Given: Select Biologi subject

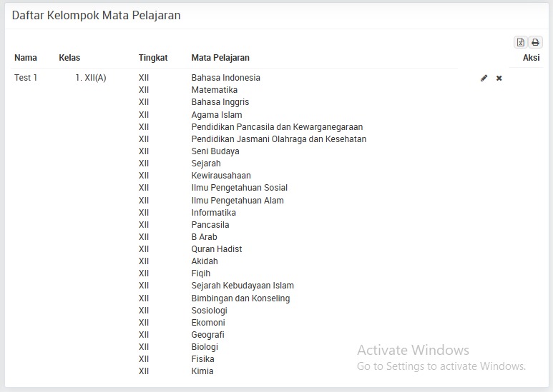Looking at the screenshot, I should [x=205, y=347].
